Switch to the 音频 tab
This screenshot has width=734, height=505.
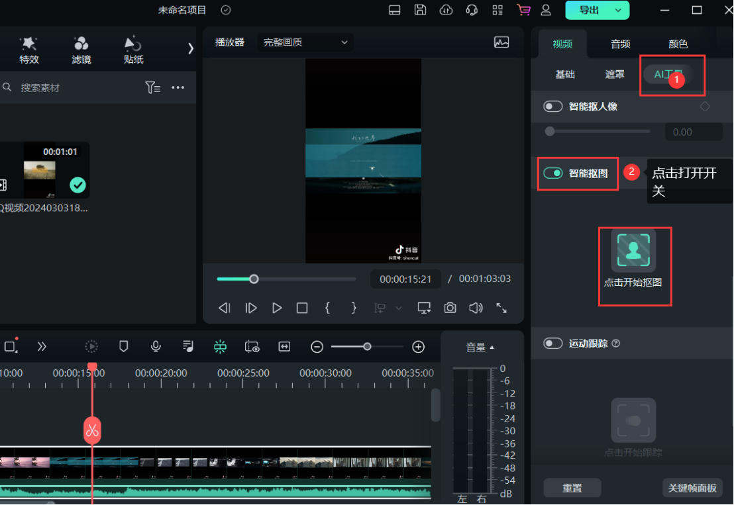click(x=620, y=44)
